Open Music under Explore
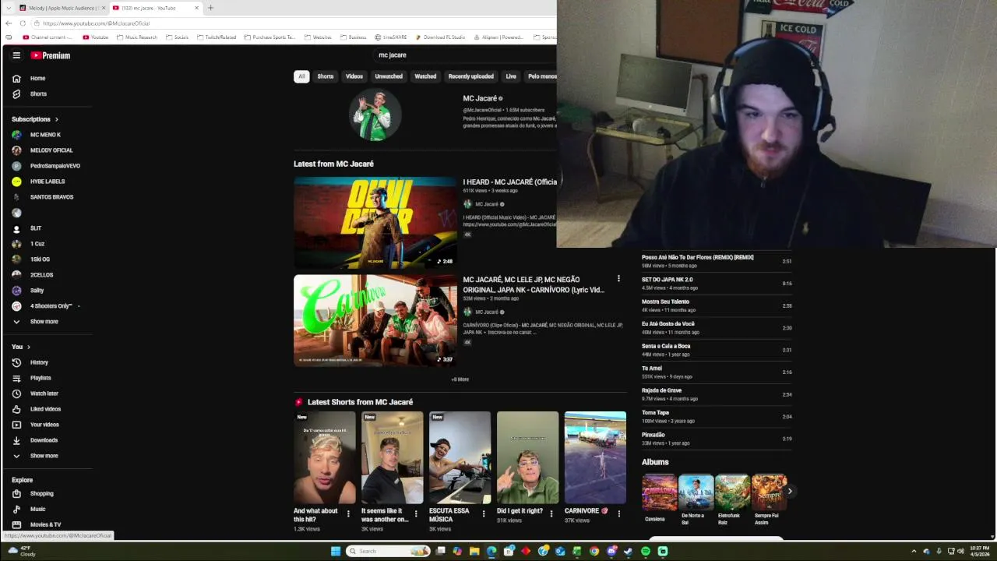 37,509
